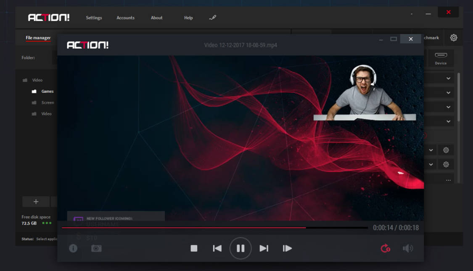Minimize the video player window
Screen dimensions: 473x271
click(381, 39)
